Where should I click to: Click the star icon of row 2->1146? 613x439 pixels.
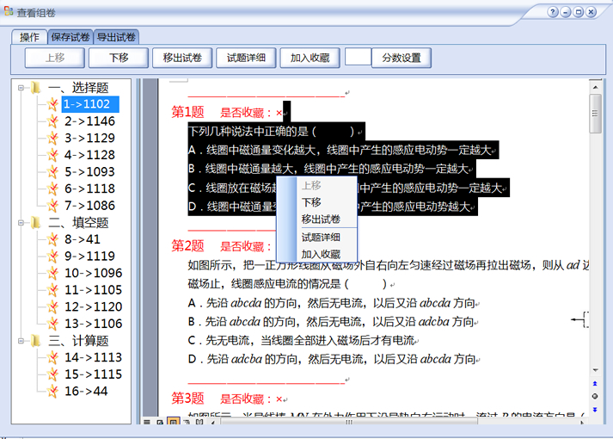click(x=52, y=121)
